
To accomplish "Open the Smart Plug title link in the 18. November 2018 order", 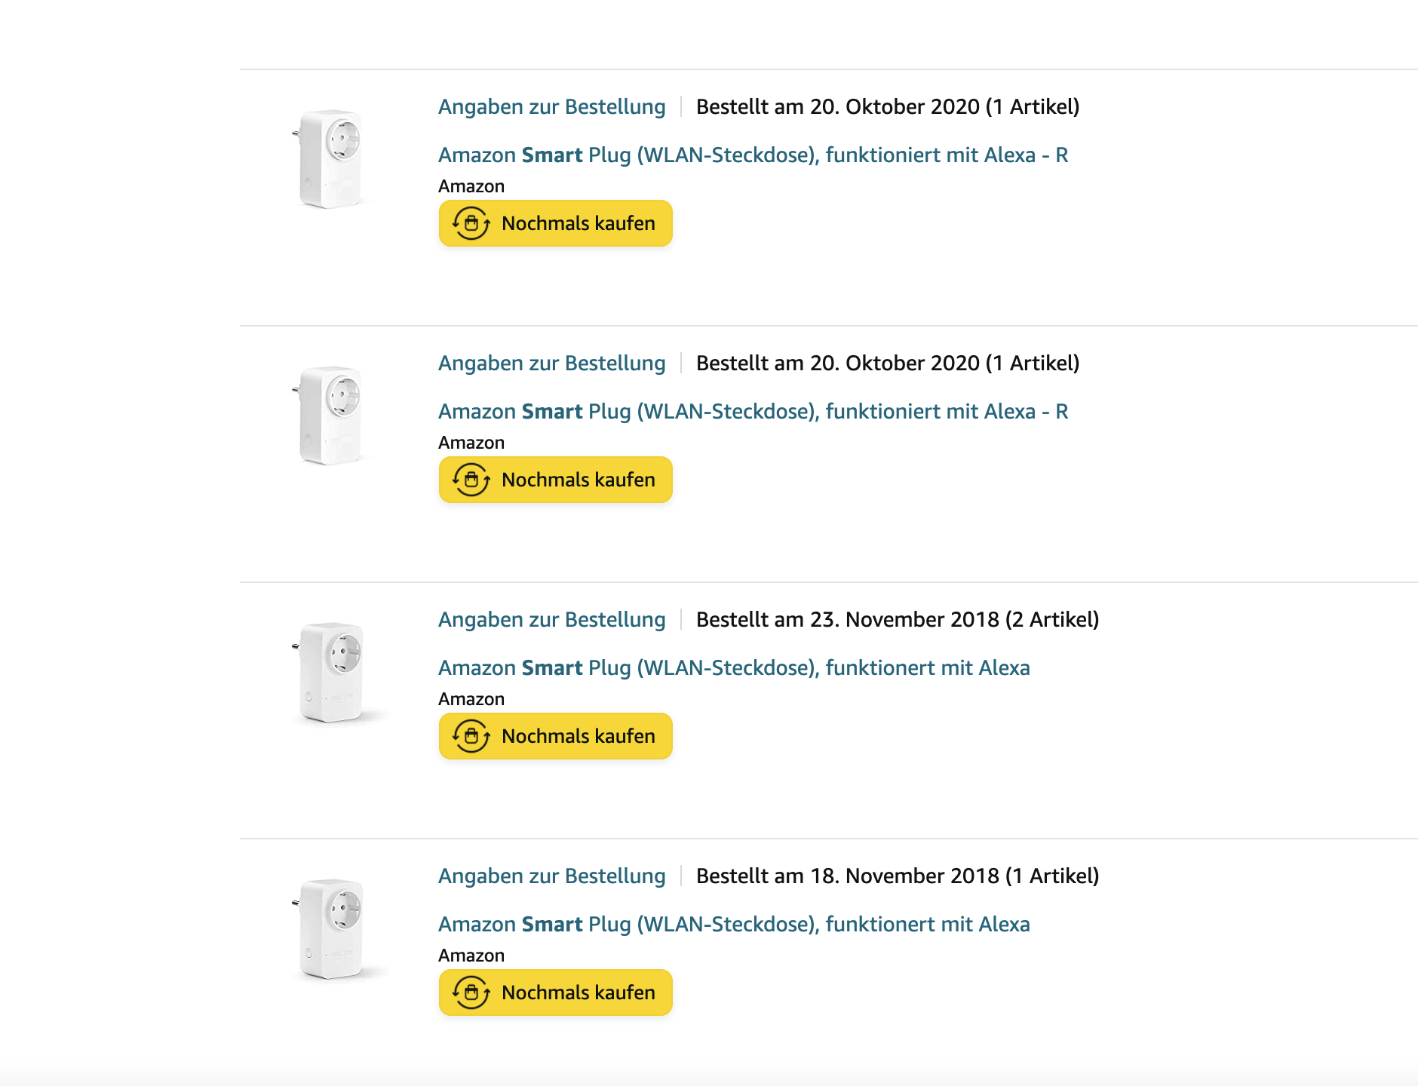I will coord(733,925).
